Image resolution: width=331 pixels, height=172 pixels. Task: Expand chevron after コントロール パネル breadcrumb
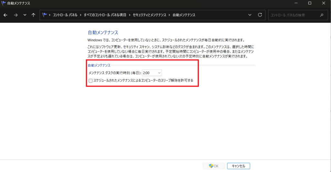click(x=80, y=15)
